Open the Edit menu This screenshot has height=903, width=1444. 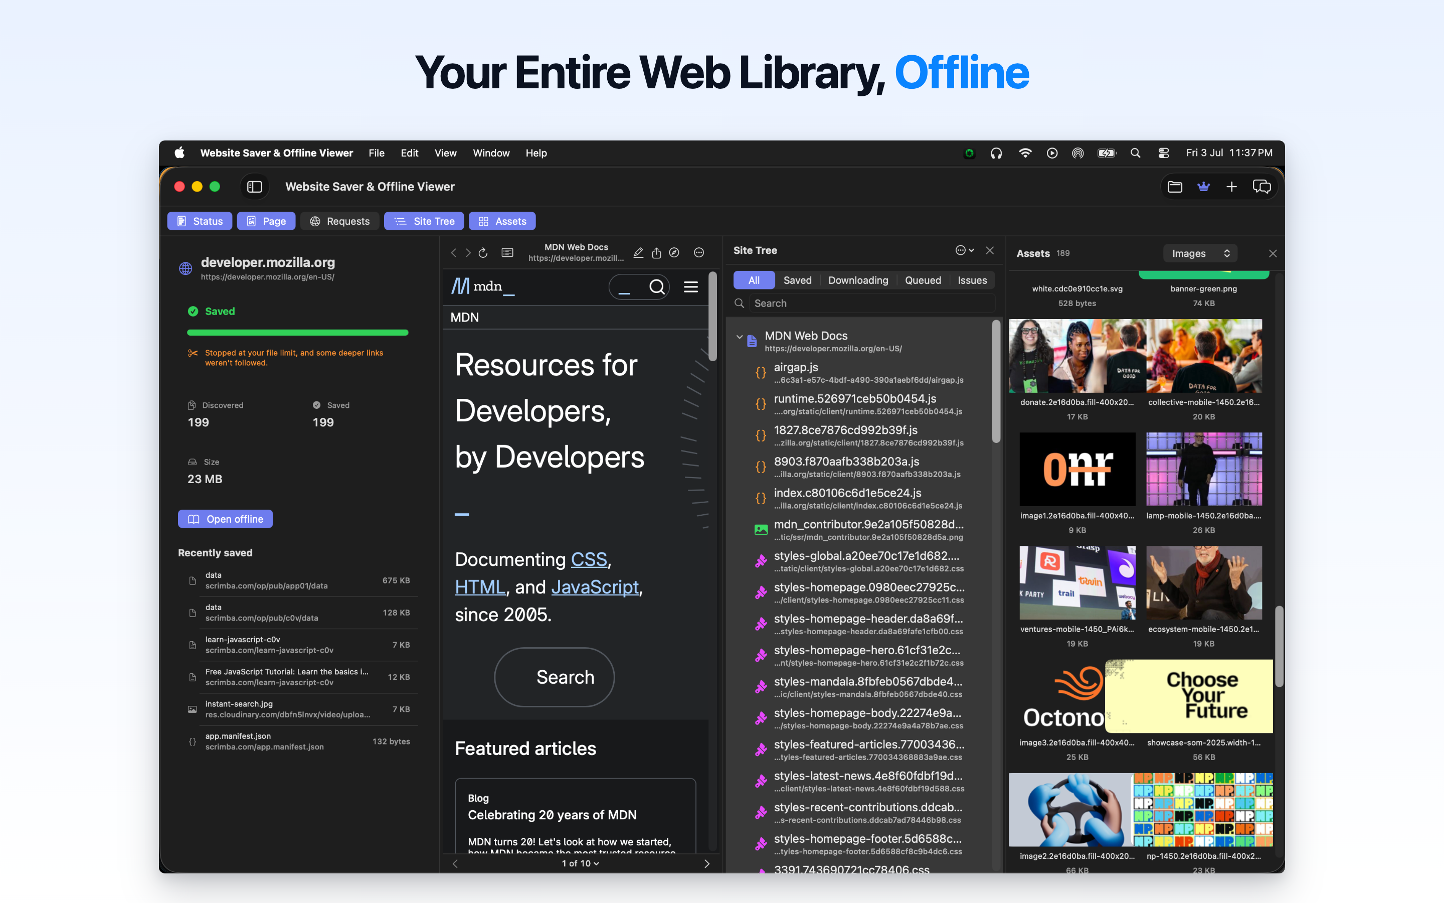click(x=409, y=153)
